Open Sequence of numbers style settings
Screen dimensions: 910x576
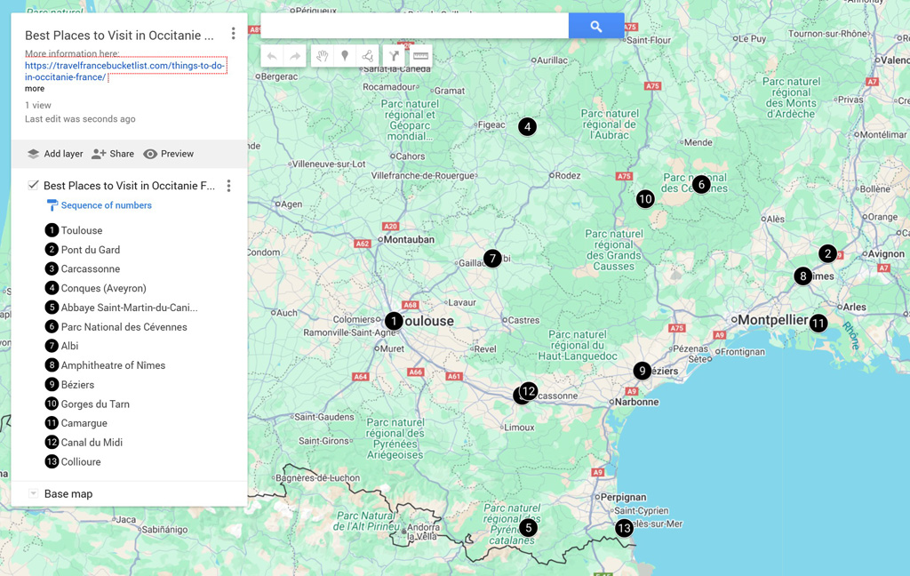point(106,205)
